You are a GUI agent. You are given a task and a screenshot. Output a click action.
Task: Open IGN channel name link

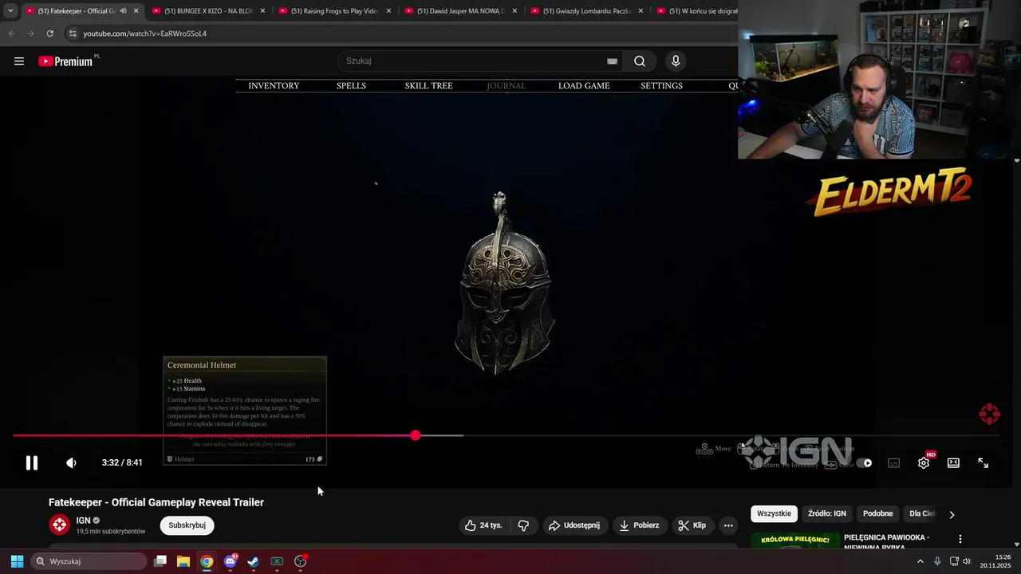click(x=83, y=521)
